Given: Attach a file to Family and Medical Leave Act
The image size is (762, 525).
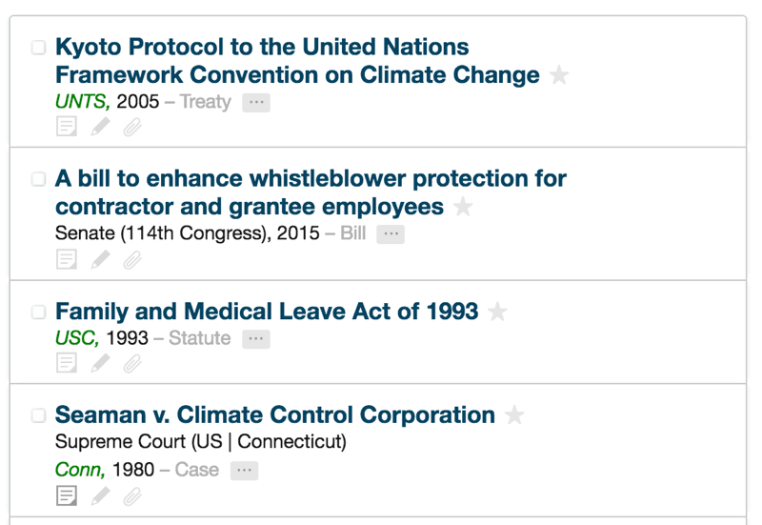Looking at the screenshot, I should (132, 363).
